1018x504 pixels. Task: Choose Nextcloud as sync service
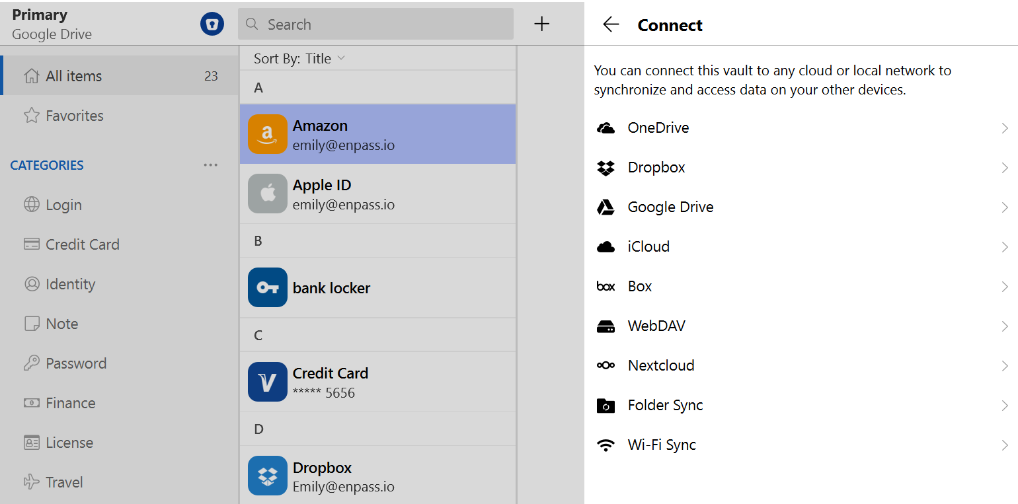click(801, 366)
